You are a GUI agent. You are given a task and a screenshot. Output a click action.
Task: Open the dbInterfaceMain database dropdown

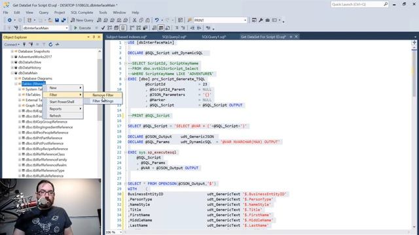[x=67, y=28]
